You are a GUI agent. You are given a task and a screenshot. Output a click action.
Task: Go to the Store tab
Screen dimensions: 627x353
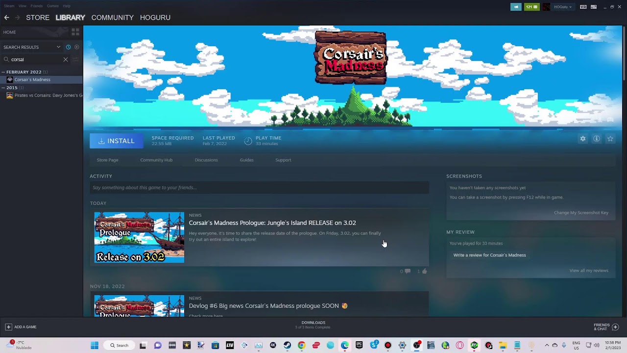(x=38, y=18)
